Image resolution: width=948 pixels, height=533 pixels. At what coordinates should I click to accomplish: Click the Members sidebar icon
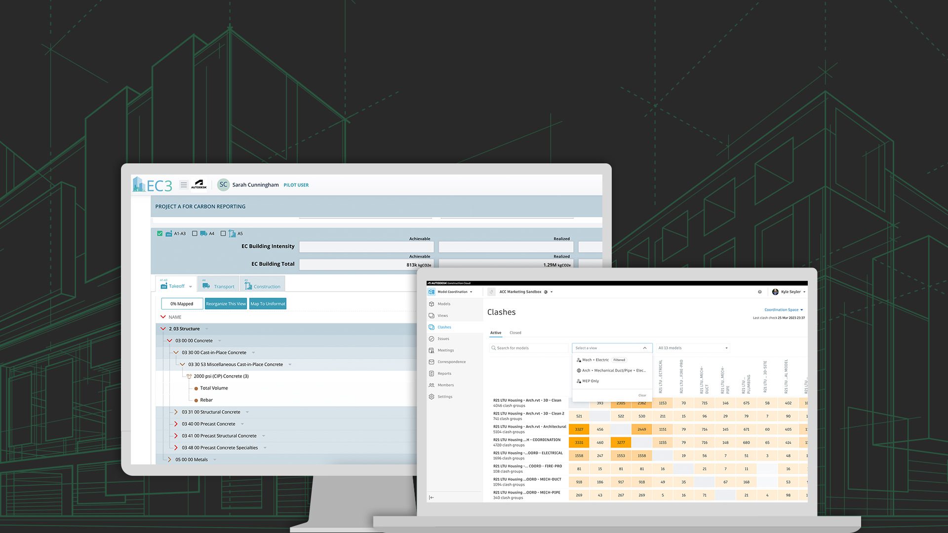pyautogui.click(x=432, y=385)
